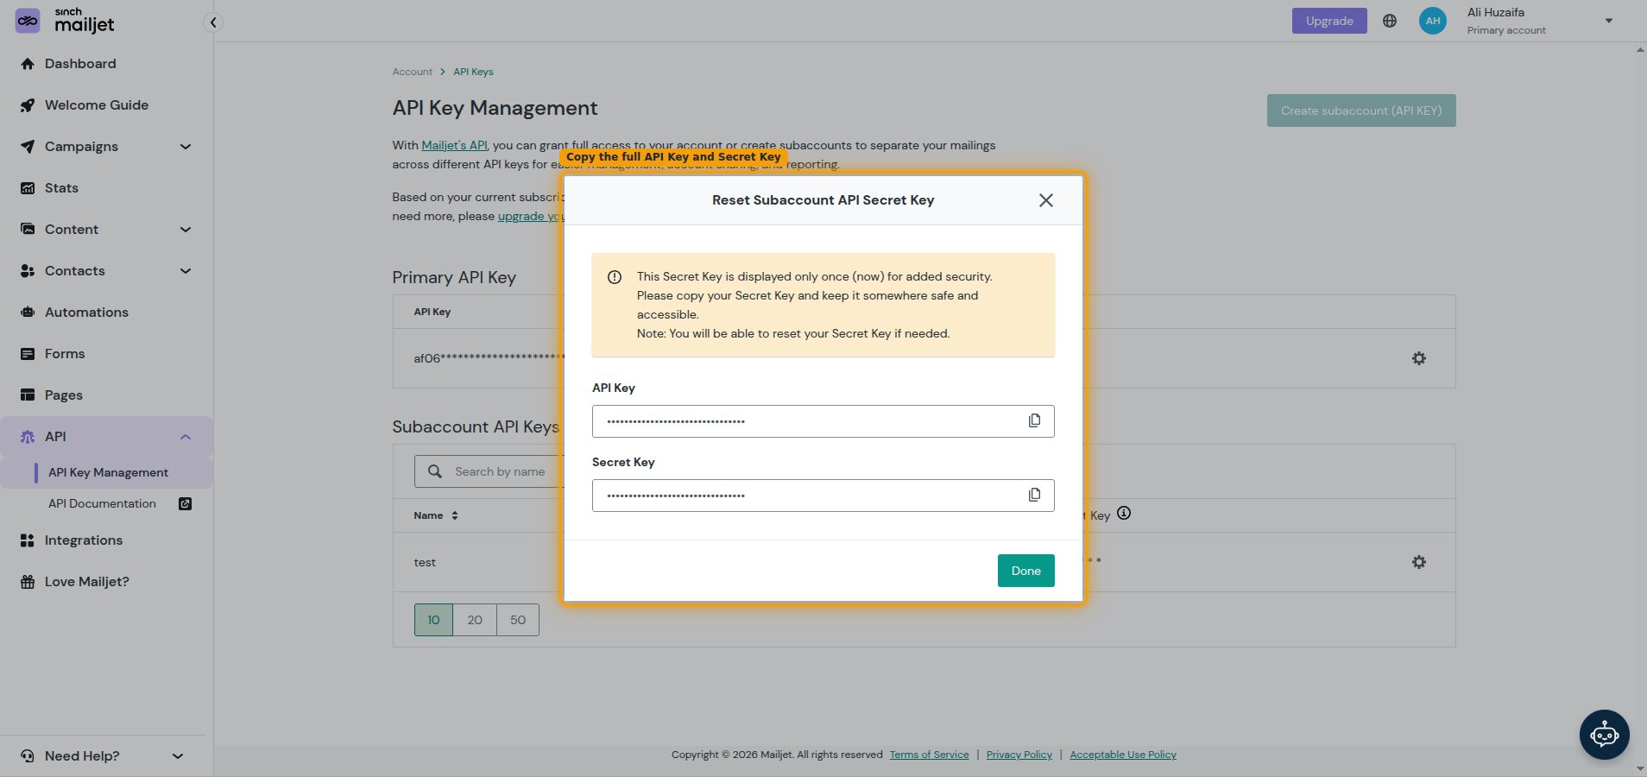Image resolution: width=1647 pixels, height=777 pixels.
Task: Open the chatbot assistant icon
Action: (1604, 735)
